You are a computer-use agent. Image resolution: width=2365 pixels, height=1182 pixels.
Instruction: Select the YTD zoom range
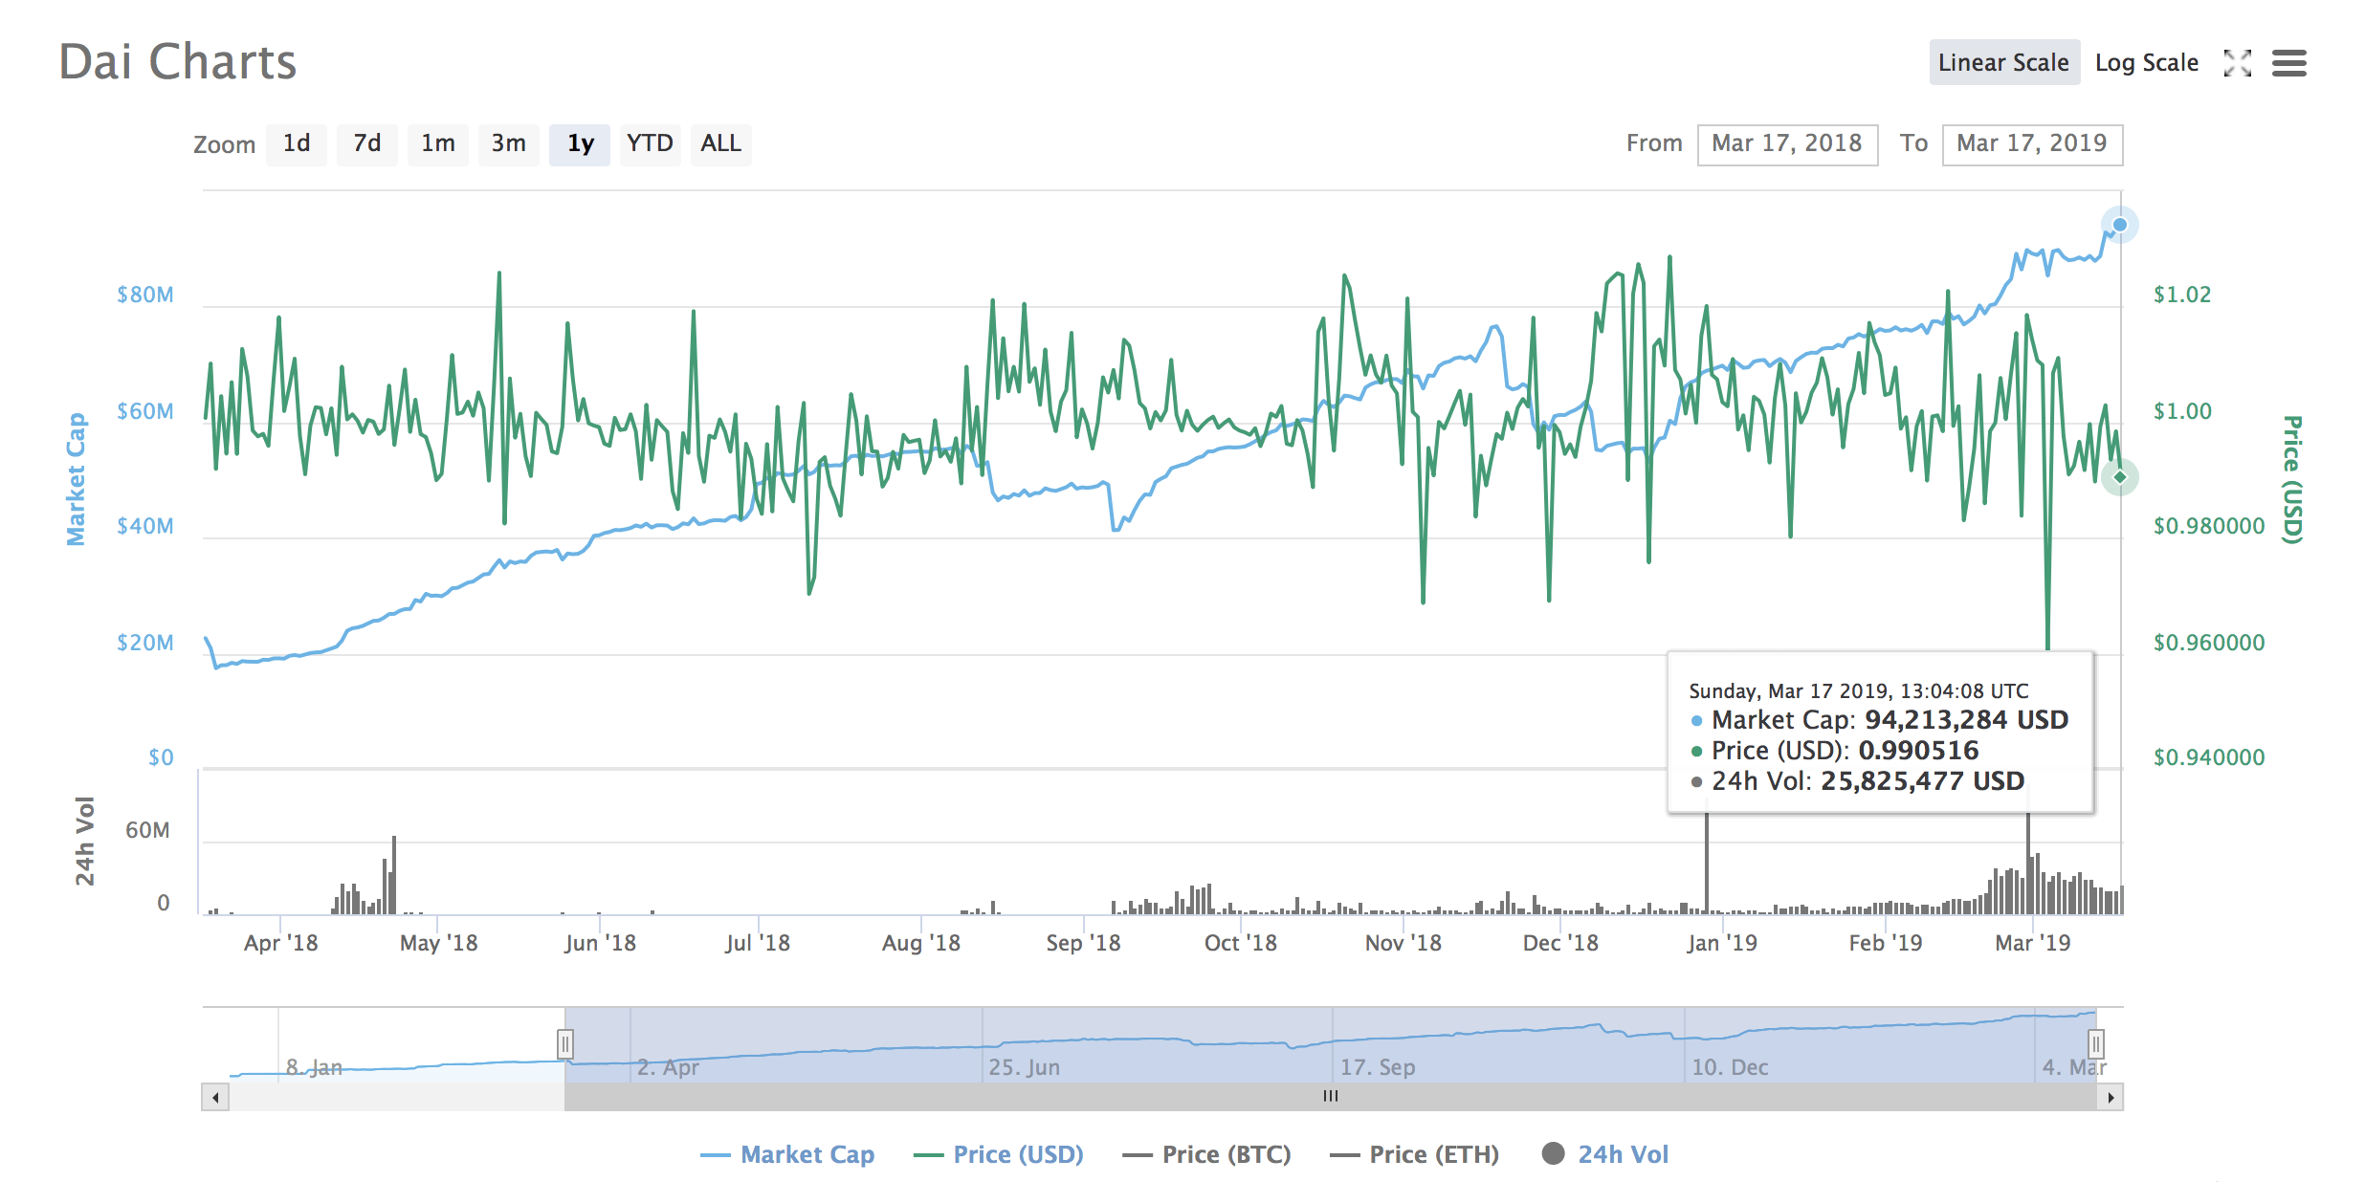click(651, 144)
